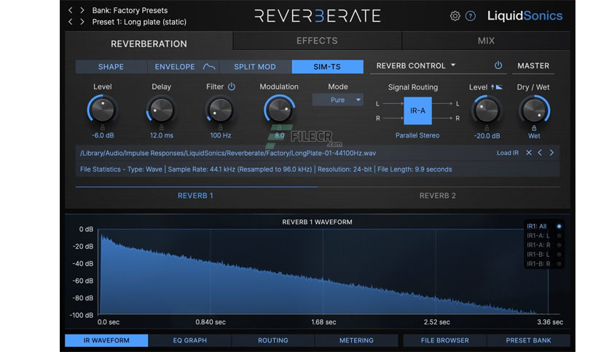This screenshot has width=609, height=352.
Task: Select IR1-A: L waveform radio button
Action: tap(559, 236)
